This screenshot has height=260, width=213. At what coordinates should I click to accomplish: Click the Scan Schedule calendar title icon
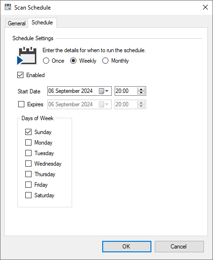[x=8, y=7]
